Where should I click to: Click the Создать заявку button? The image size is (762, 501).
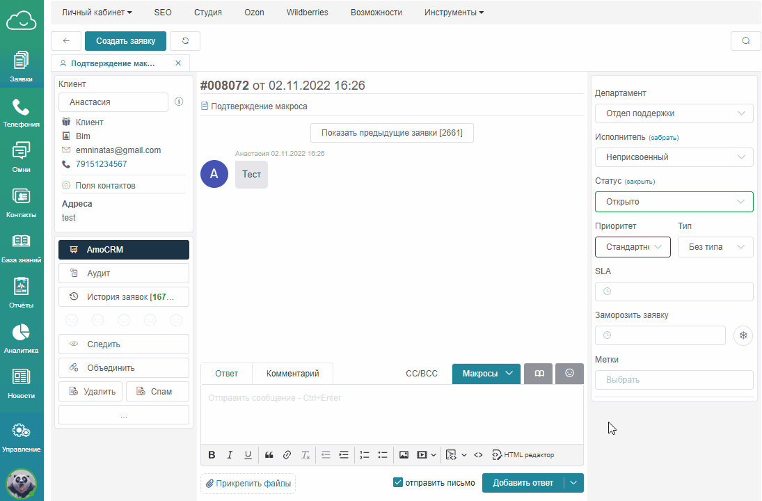tap(125, 41)
